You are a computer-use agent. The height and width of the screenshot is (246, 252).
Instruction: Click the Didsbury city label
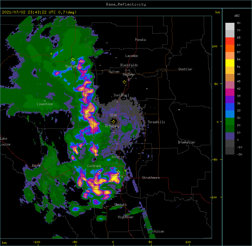[112, 126]
